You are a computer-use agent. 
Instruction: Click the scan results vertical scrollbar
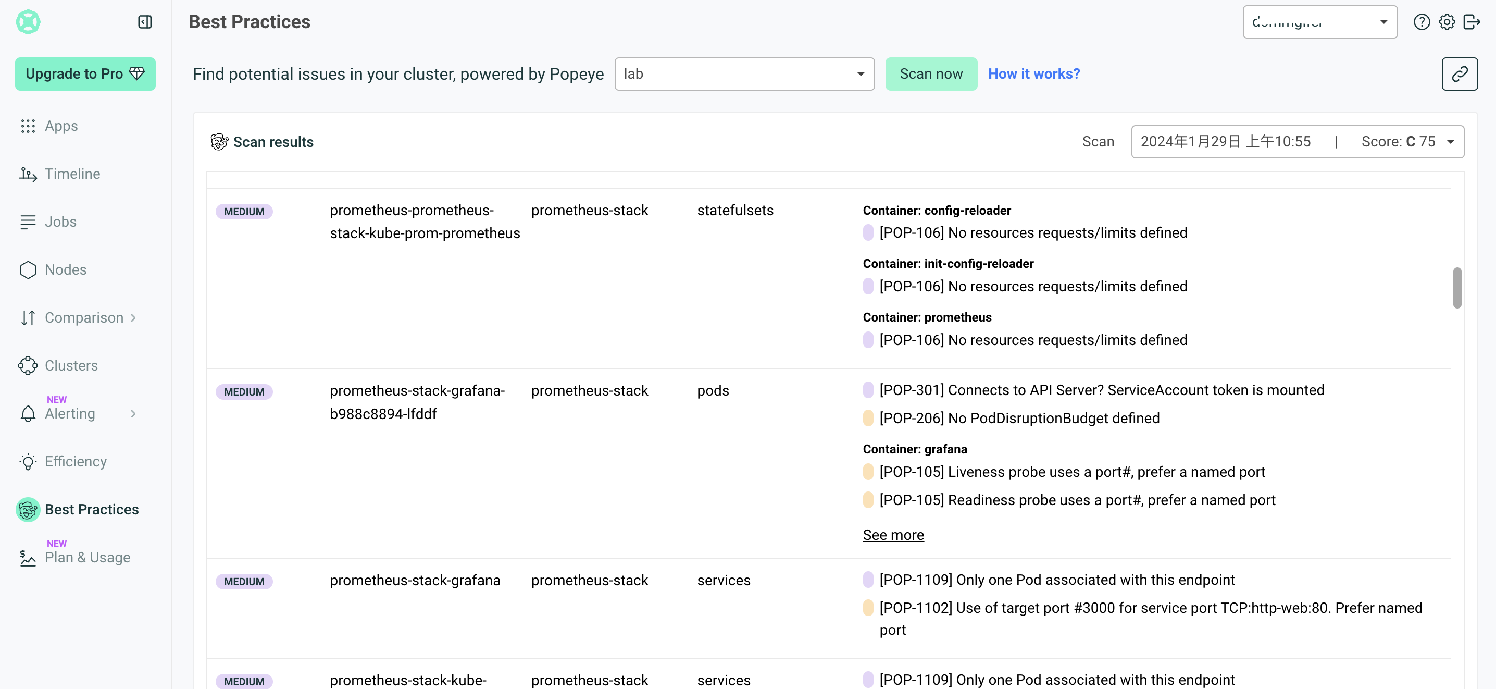1456,288
